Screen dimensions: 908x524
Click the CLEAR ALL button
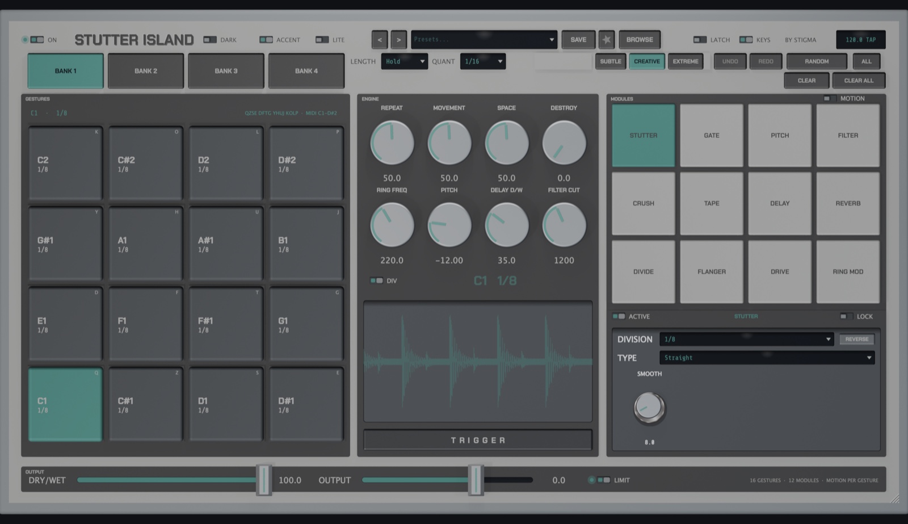(x=859, y=81)
